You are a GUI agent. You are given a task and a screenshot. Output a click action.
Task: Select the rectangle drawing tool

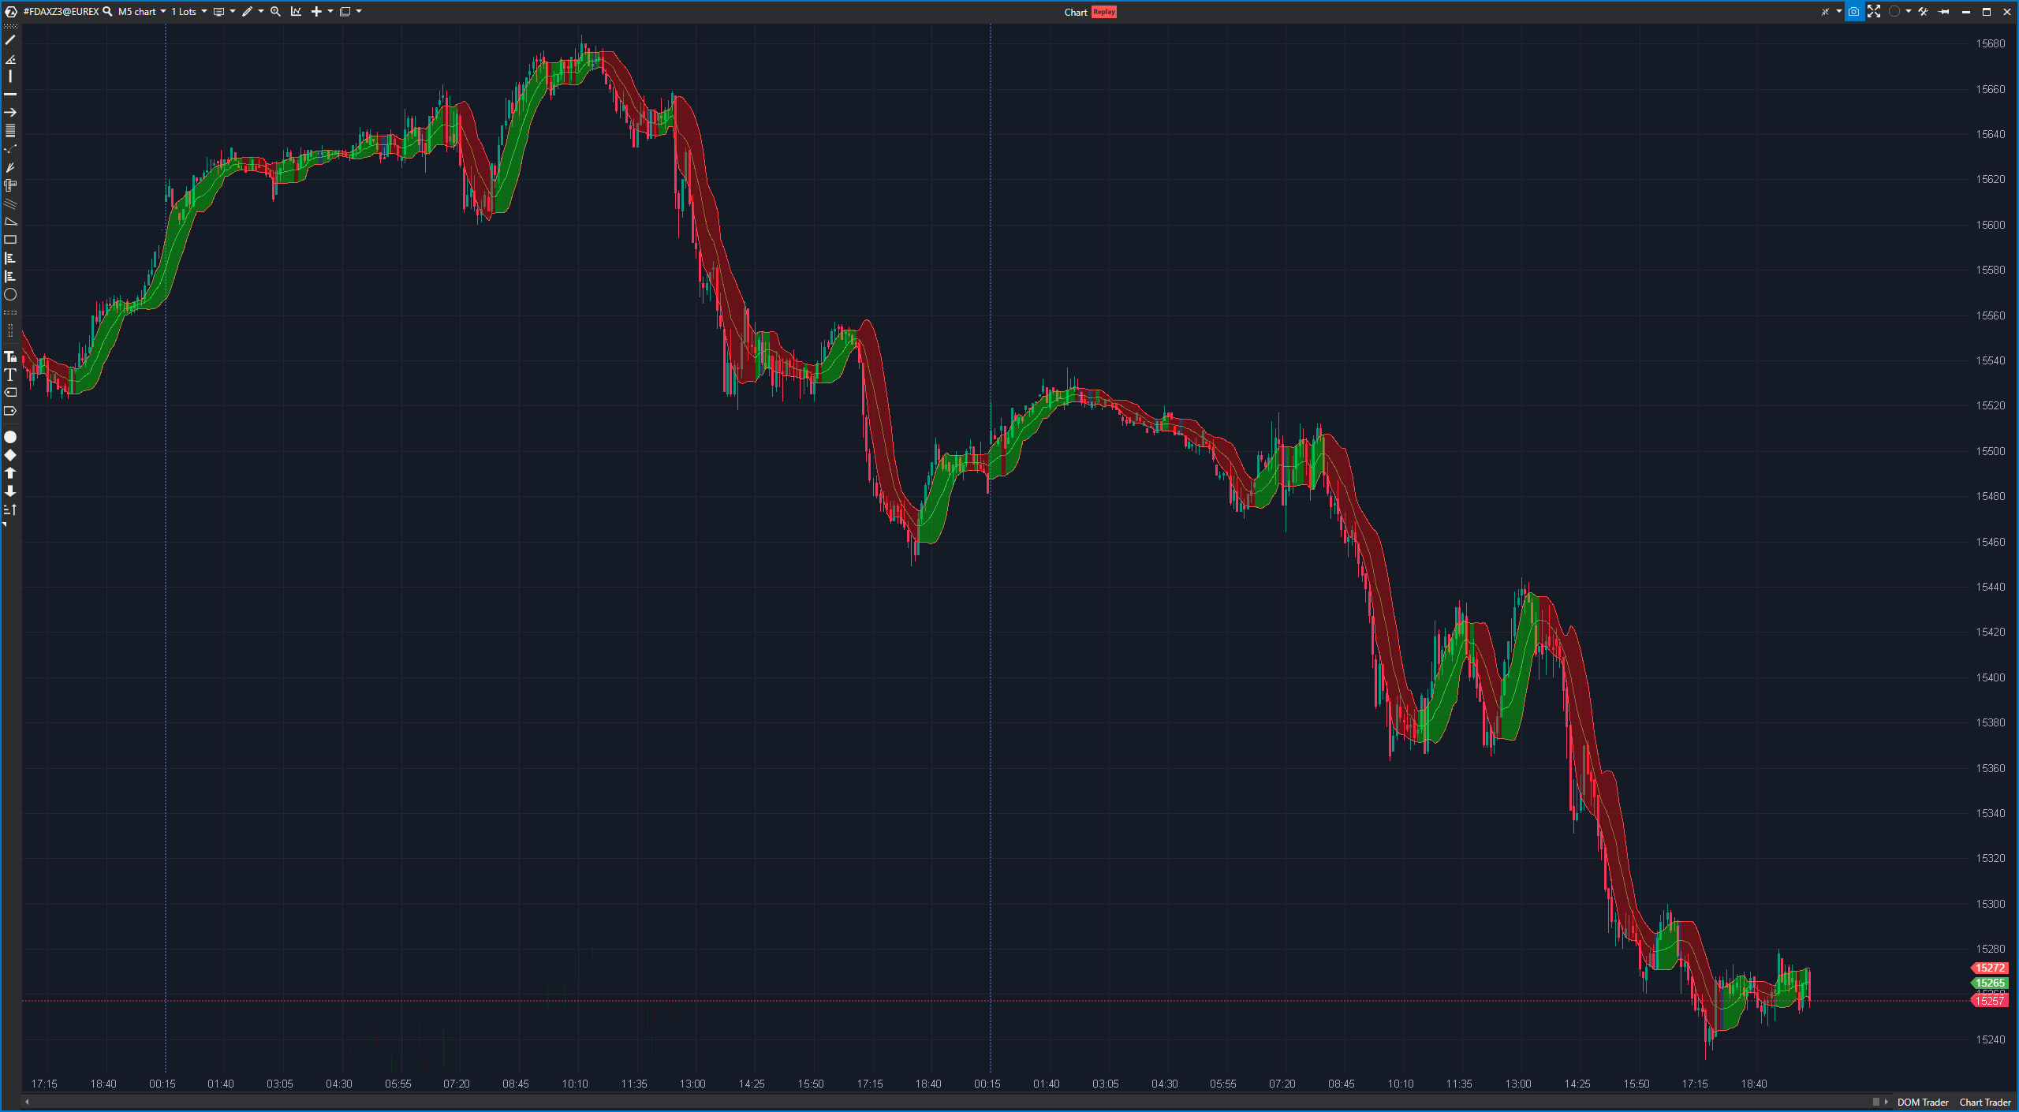point(10,240)
